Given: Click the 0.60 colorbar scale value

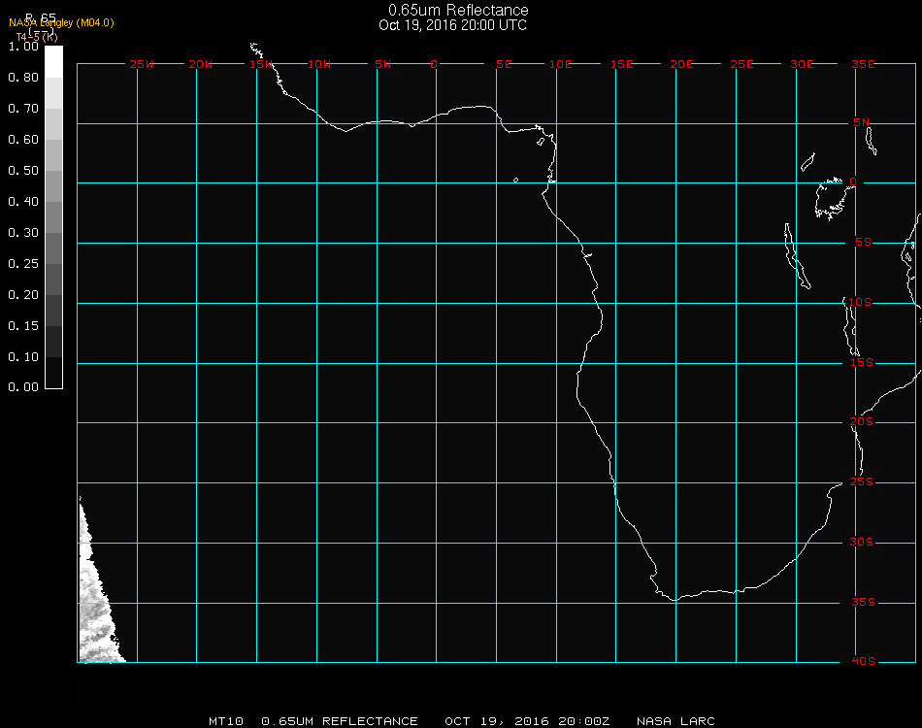Looking at the screenshot, I should coord(23,140).
